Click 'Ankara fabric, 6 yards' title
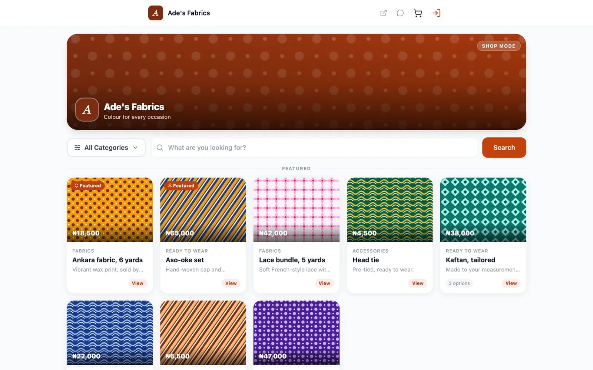This screenshot has height=370, width=593. point(107,260)
